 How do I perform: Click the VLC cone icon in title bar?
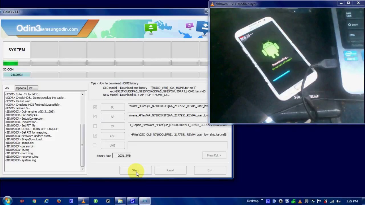point(212,4)
